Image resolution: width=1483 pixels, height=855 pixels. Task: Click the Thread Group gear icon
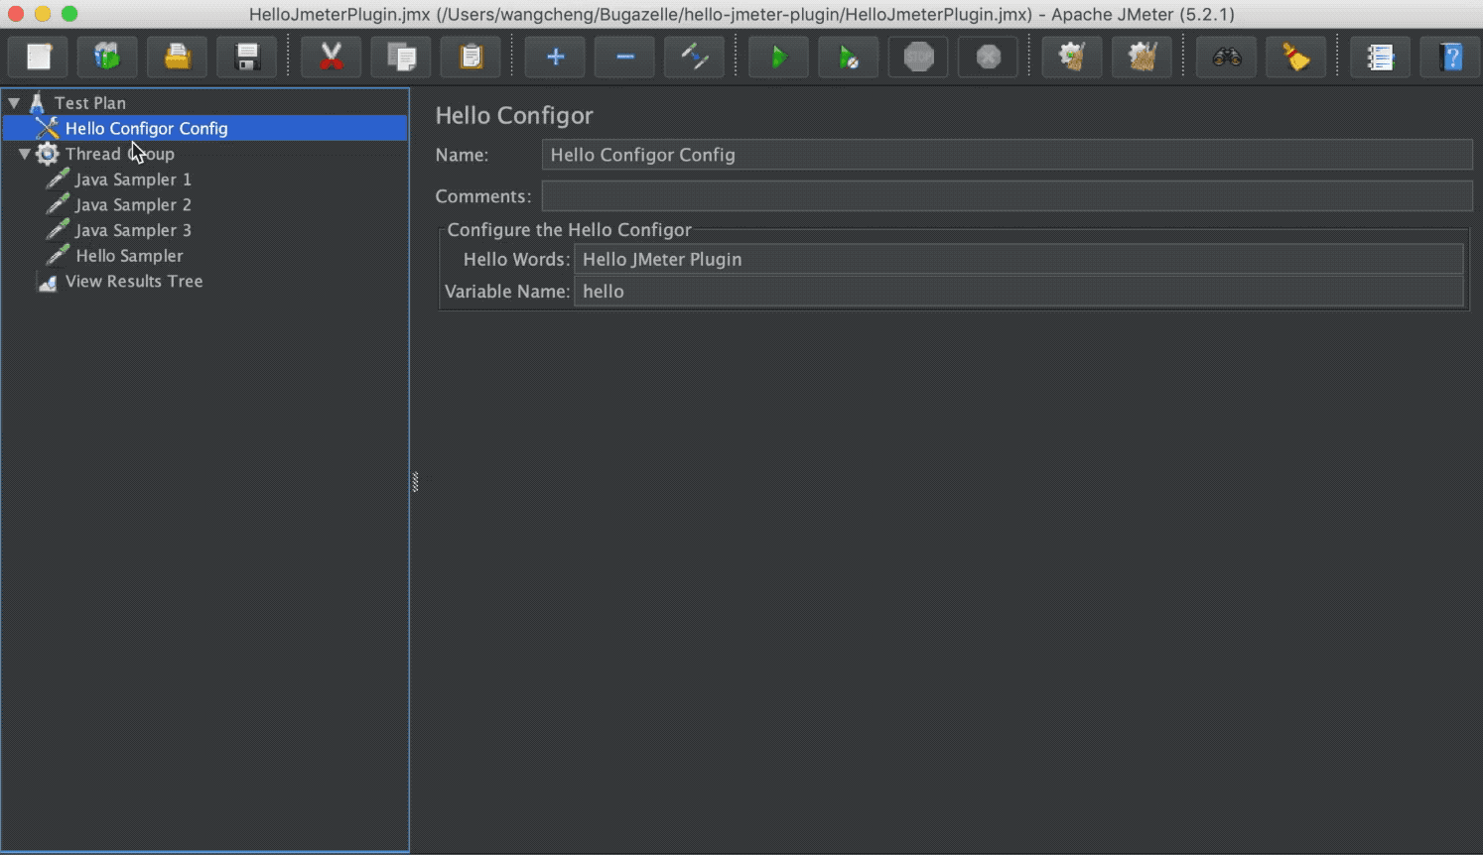[48, 154]
